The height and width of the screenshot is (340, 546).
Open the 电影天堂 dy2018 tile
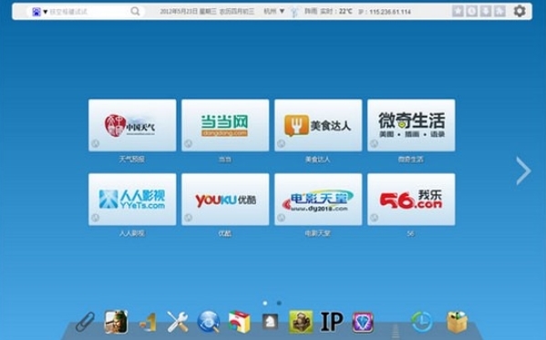[318, 200]
